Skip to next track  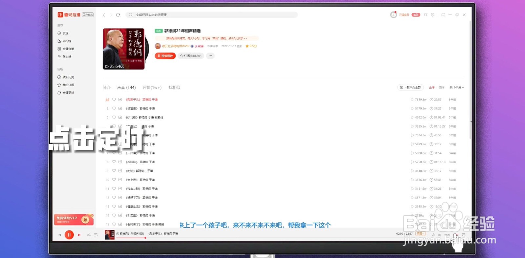(x=79, y=235)
